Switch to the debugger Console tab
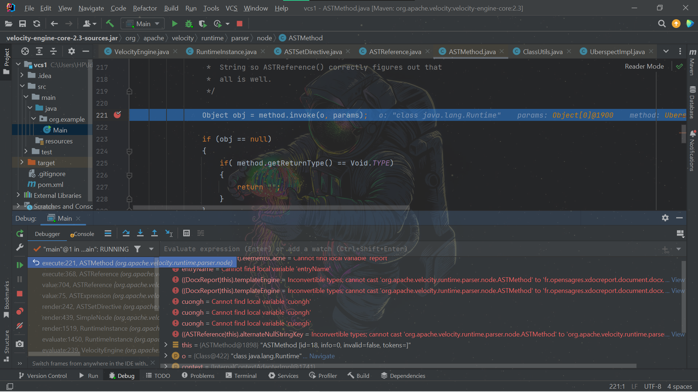698x392 pixels. 83,234
